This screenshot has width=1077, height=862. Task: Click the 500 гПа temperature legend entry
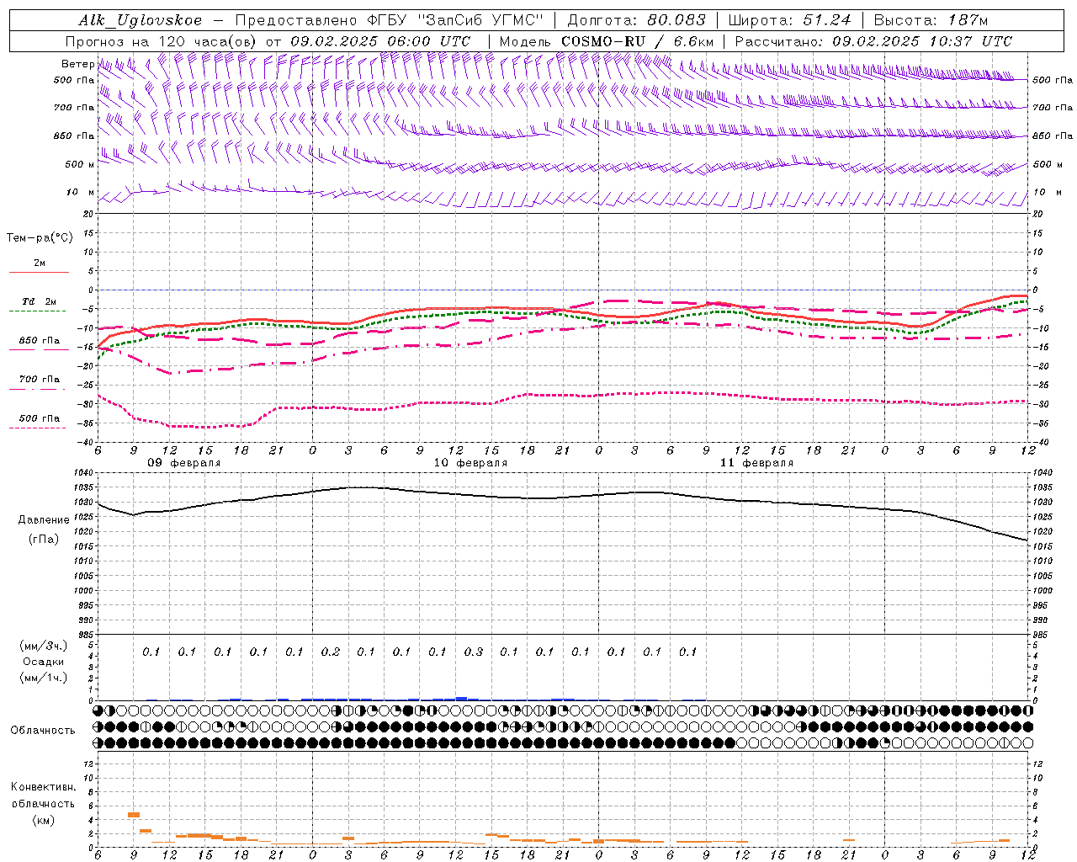[40, 418]
